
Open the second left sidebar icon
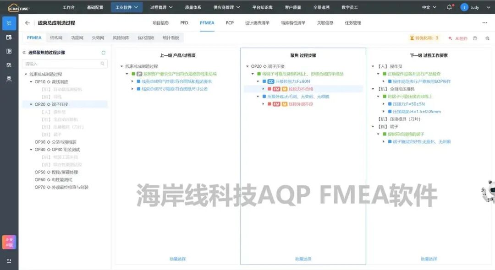tap(9, 38)
